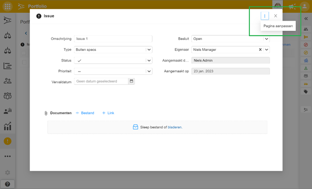Click the top portfolio icon in left sidebar
Screen dimensions: 312x189
click(7, 21)
